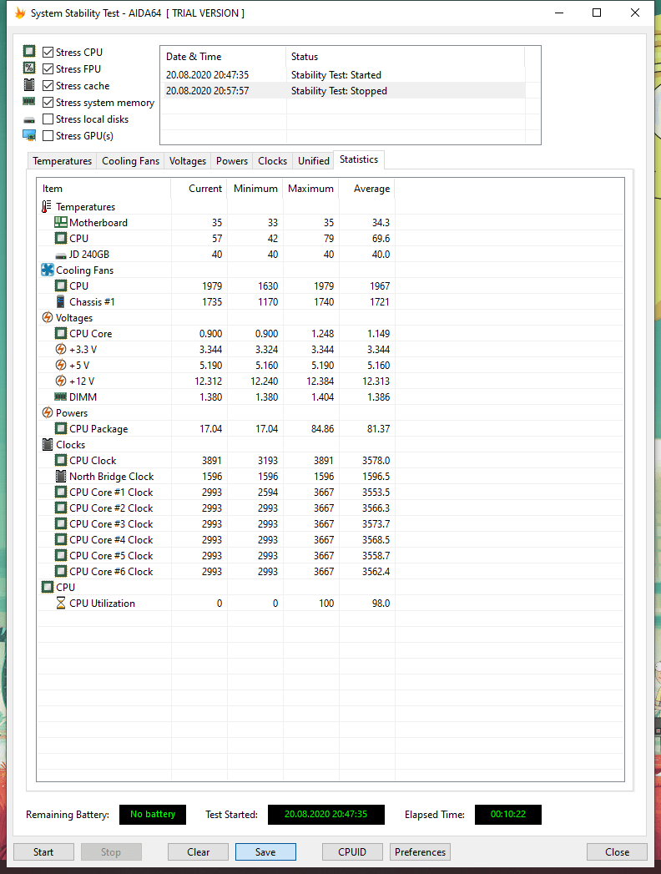Image resolution: width=661 pixels, height=874 pixels.
Task: Switch to the Temperatures tab
Action: point(62,160)
